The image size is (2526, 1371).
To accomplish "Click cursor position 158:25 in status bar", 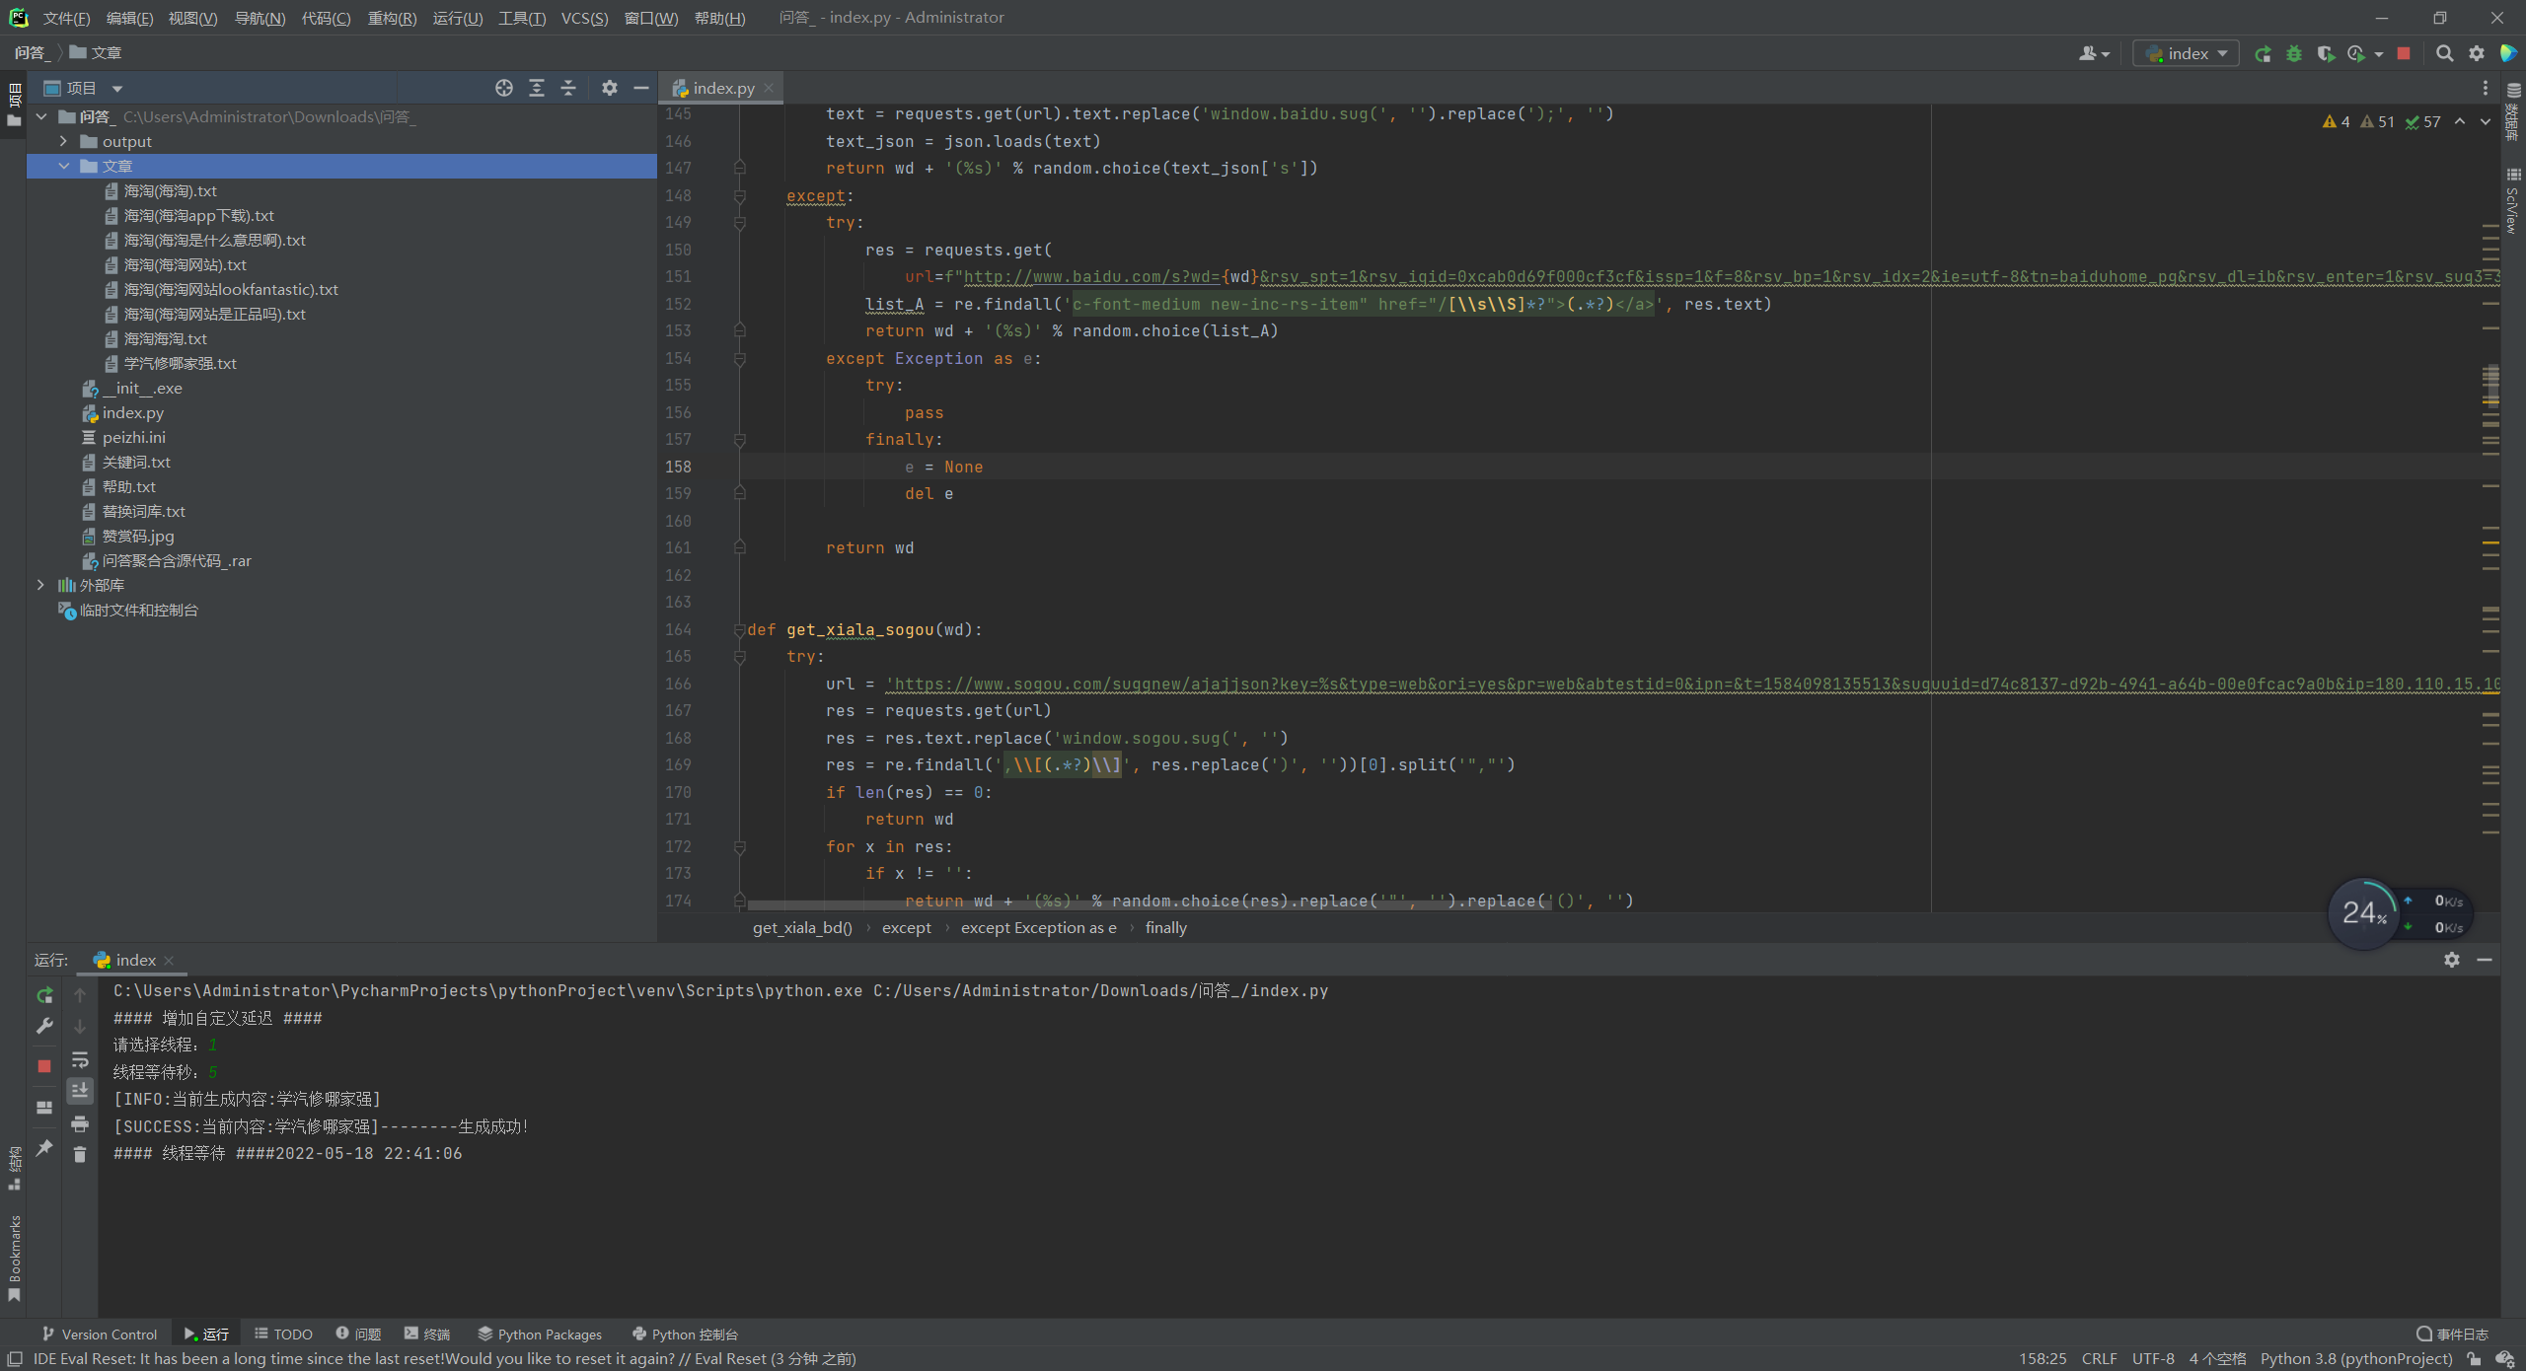I will pyautogui.click(x=2043, y=1358).
